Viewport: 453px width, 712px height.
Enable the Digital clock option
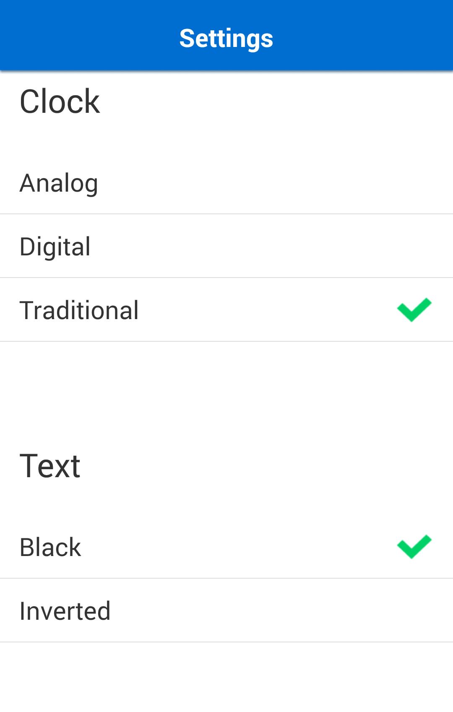tap(226, 246)
